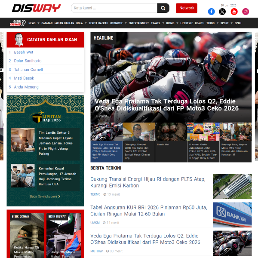The image size is (258, 258).
Task: Open Lifestyle menu item
Action: (x=187, y=23)
